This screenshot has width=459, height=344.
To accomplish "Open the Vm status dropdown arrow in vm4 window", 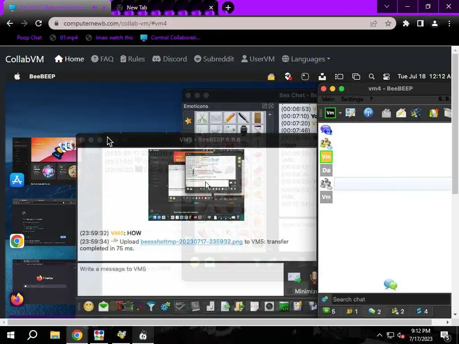I will click(x=340, y=113).
